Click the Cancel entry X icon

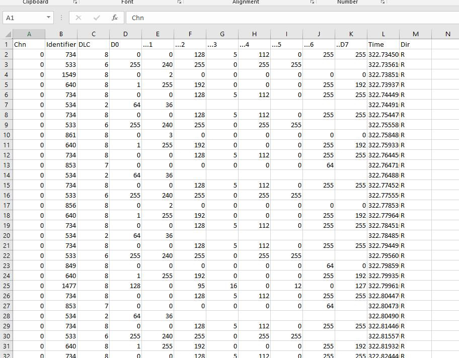(x=78, y=18)
